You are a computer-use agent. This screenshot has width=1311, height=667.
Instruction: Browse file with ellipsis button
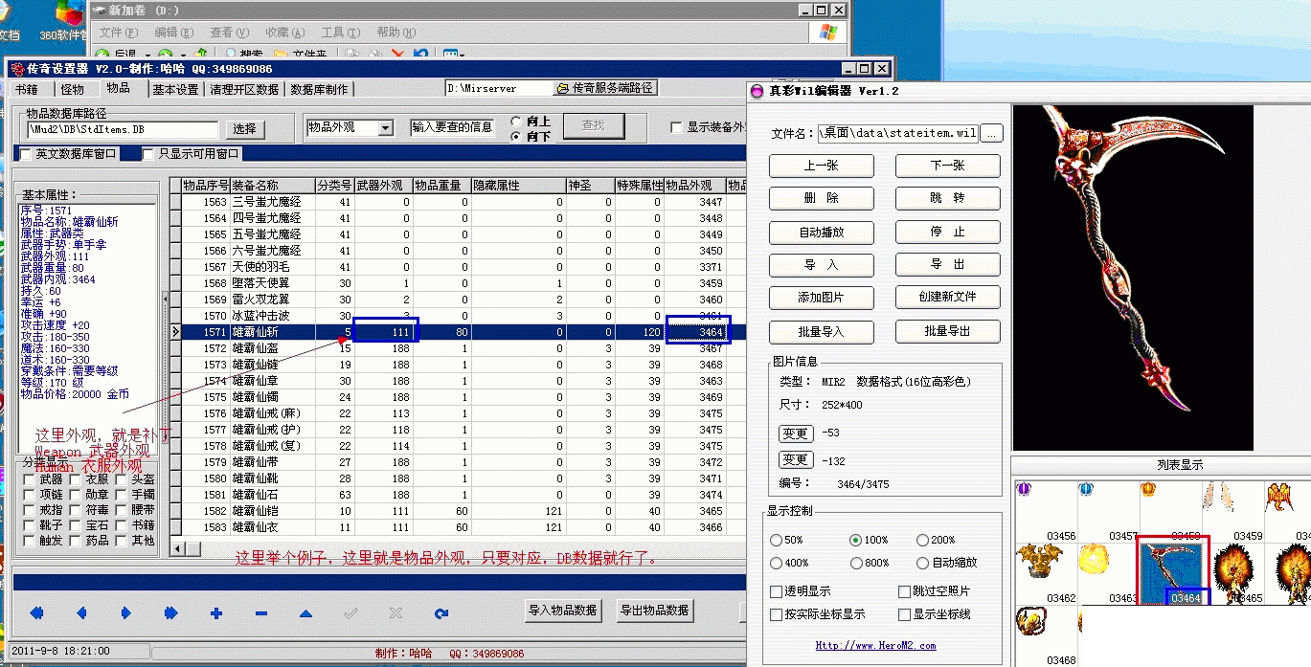[992, 133]
